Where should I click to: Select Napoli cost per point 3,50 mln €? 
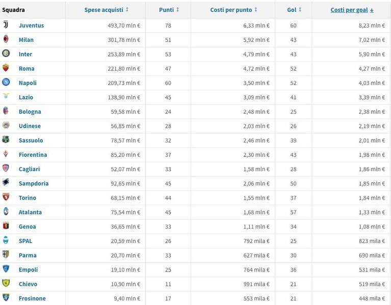[x=256, y=83]
